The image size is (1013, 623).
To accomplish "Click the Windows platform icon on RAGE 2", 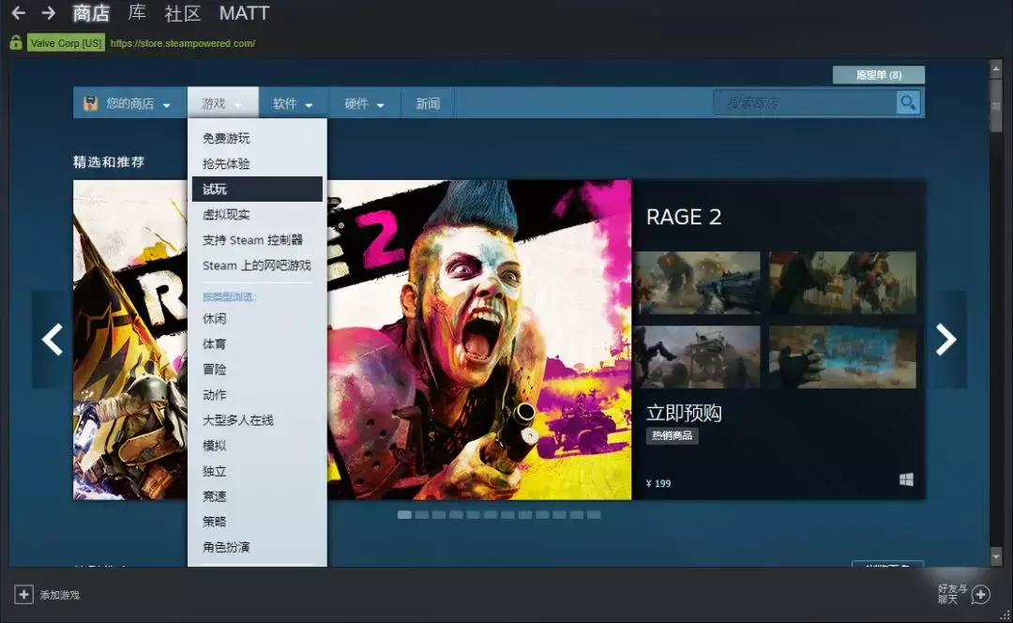I will [906, 479].
